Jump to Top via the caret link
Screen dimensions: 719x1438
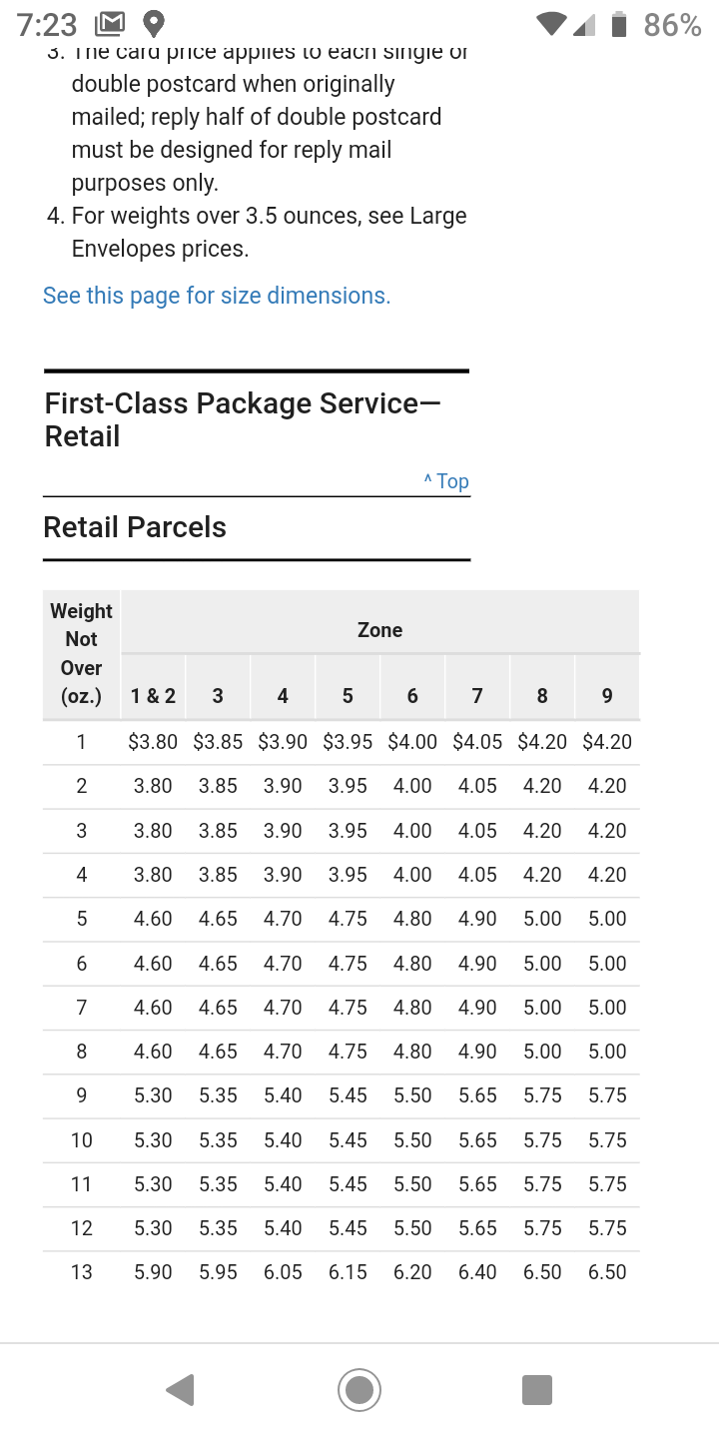(x=446, y=481)
